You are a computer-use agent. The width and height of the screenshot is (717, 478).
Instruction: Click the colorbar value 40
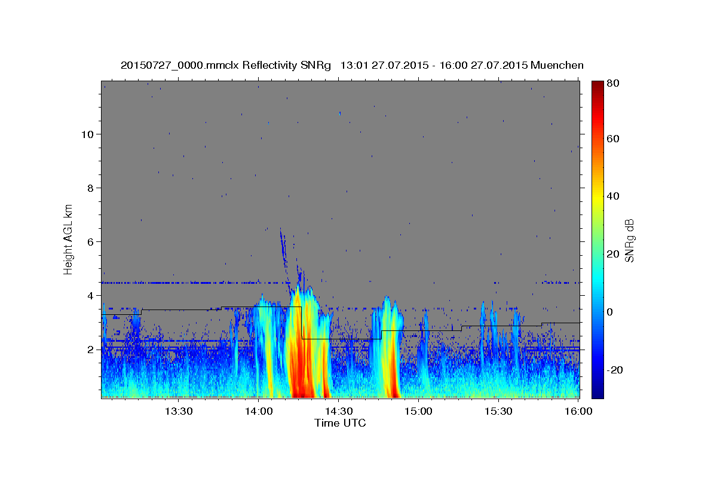612,196
